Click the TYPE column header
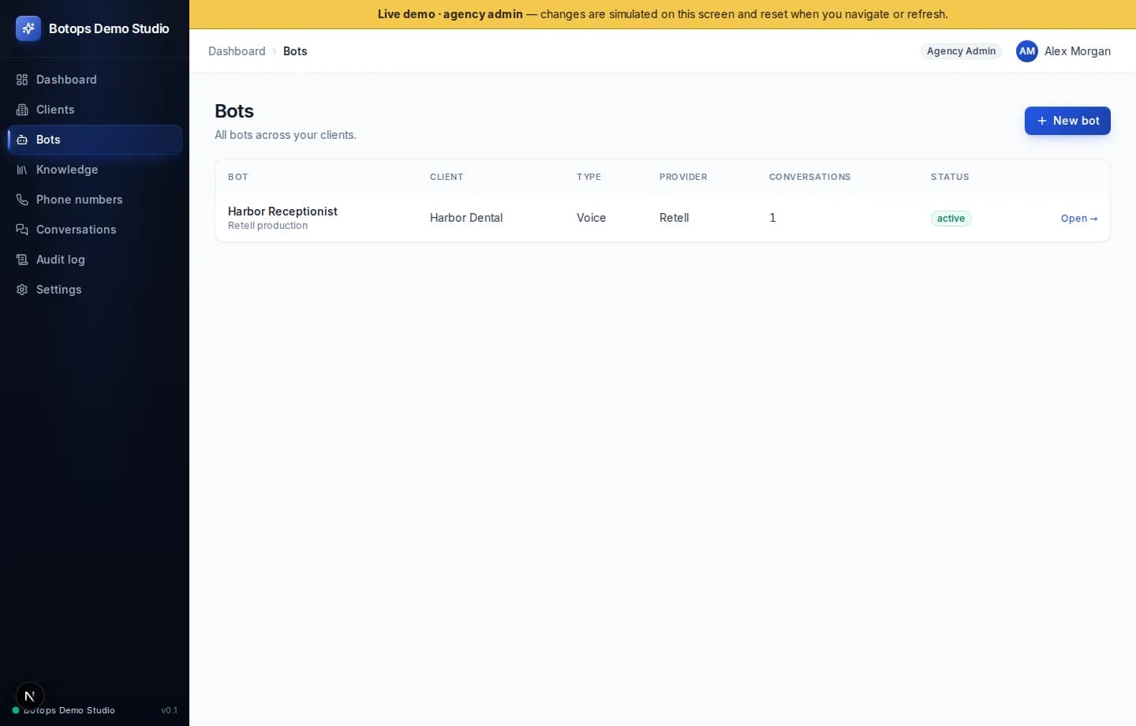 (589, 177)
